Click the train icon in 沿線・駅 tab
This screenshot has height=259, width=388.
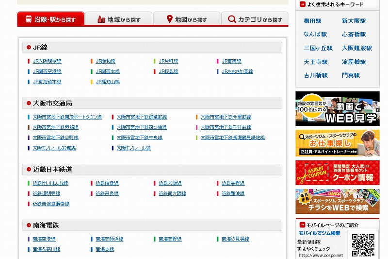tap(29, 19)
